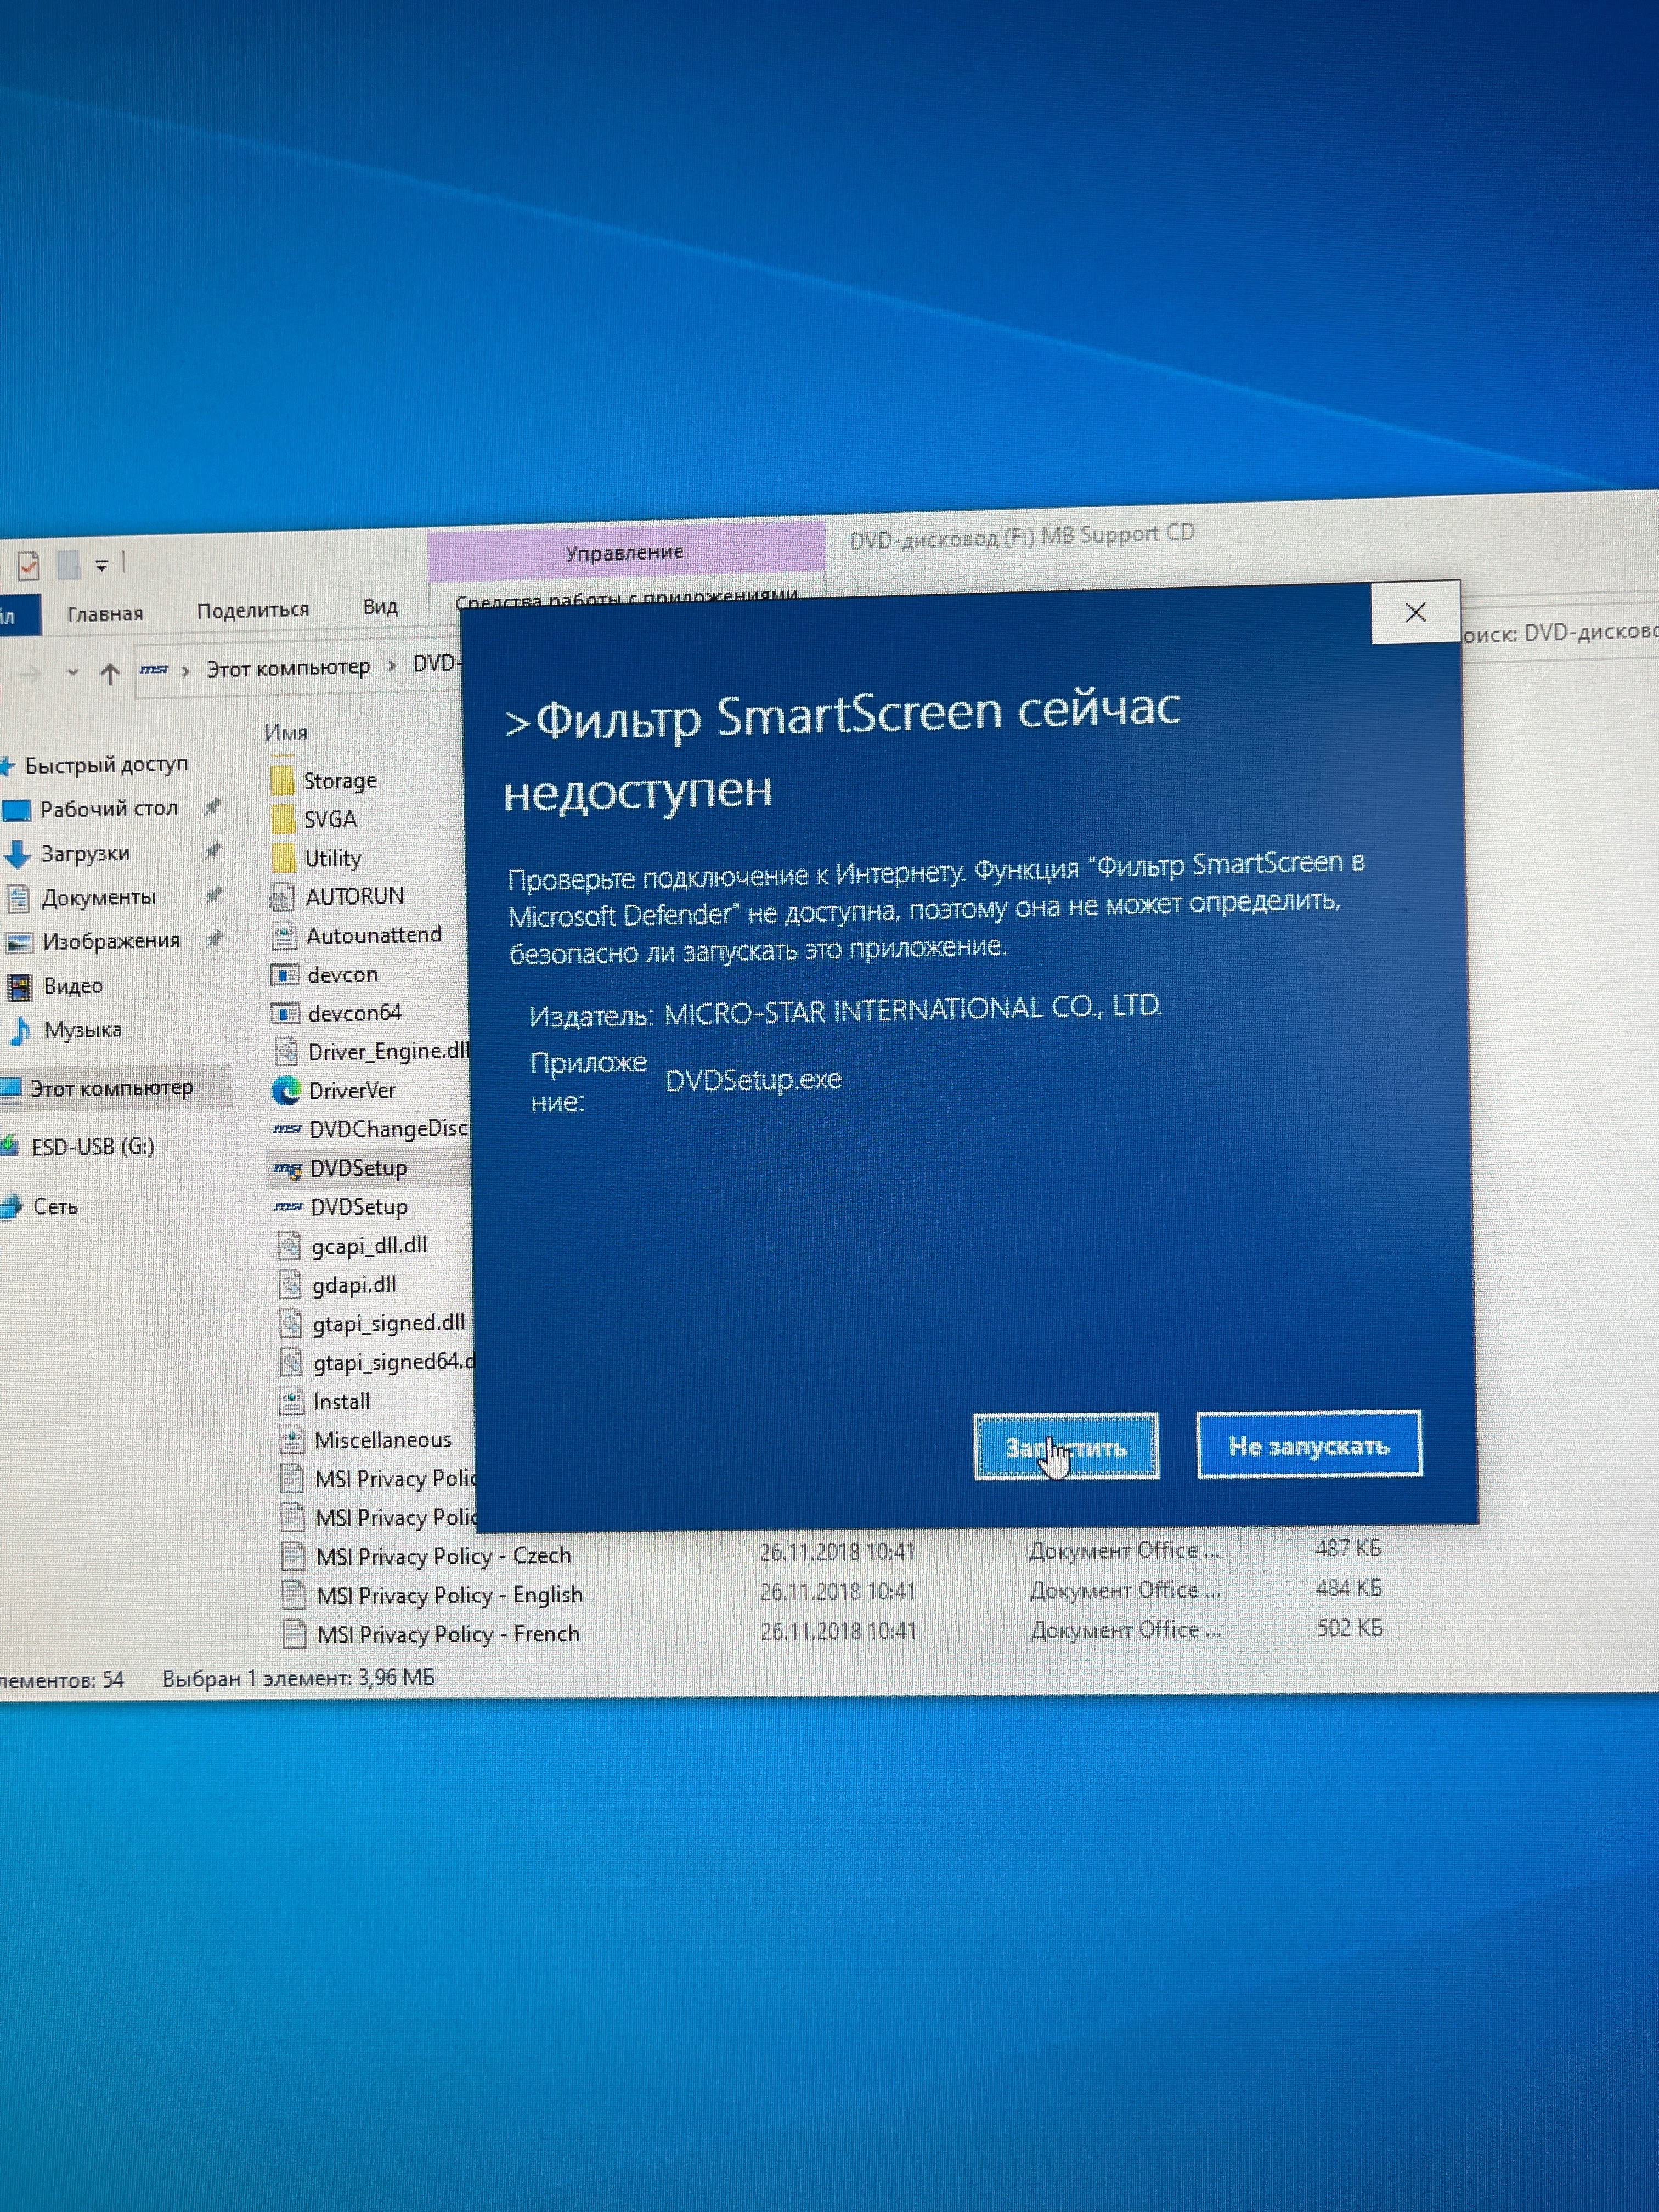Open the Вид ribbon tab
The image size is (1659, 2212).
[380, 607]
